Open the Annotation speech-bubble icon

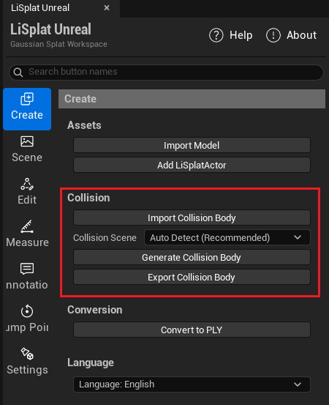[x=27, y=269]
